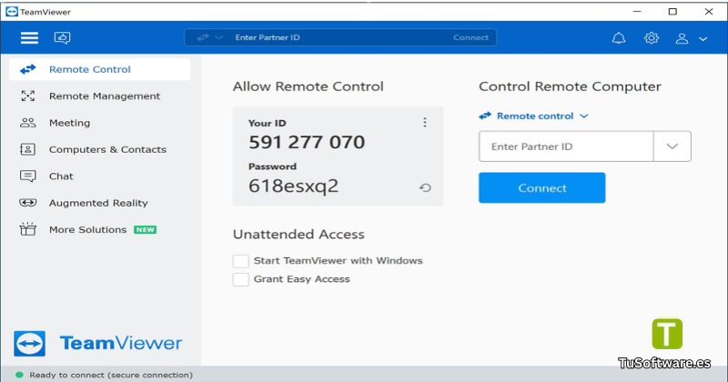Click the Your ID number 591 277 070
This screenshot has height=382, width=728.
click(x=307, y=142)
